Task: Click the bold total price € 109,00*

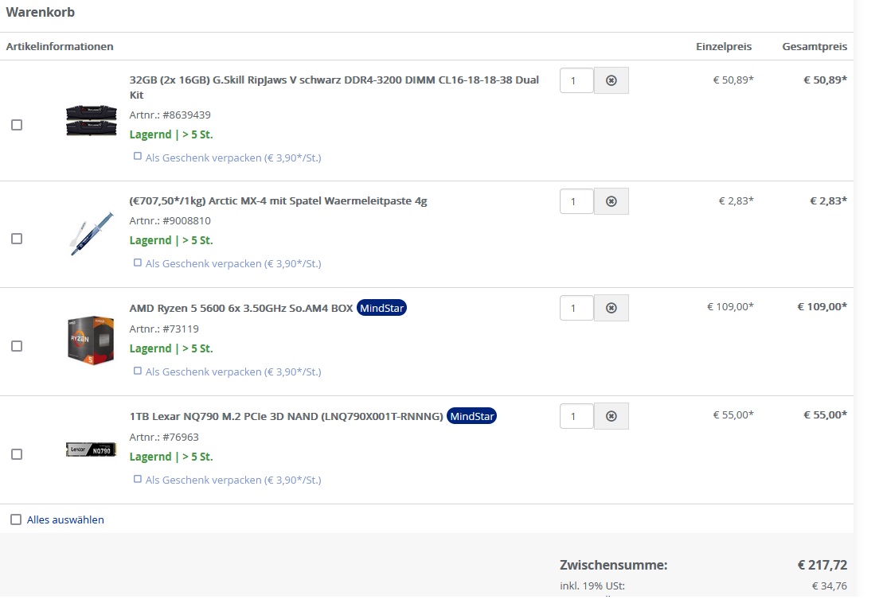Action: click(x=822, y=306)
